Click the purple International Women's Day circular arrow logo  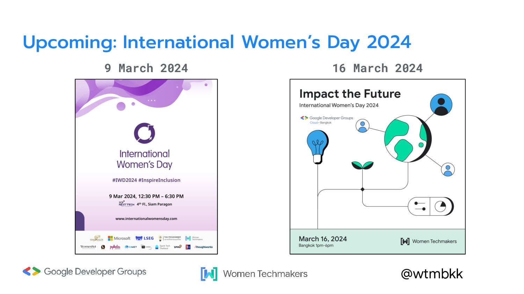pyautogui.click(x=145, y=133)
